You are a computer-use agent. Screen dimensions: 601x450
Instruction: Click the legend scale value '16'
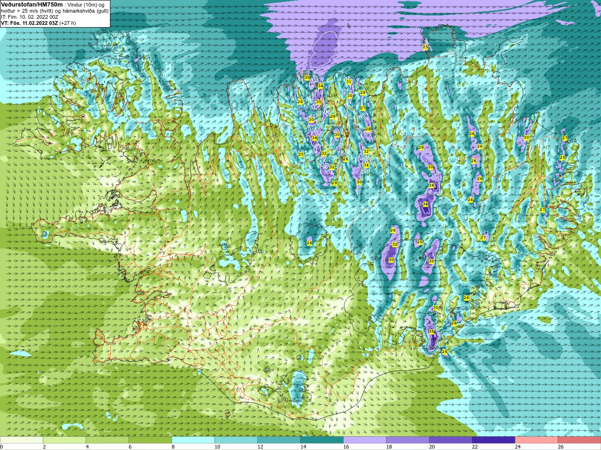[346, 447]
